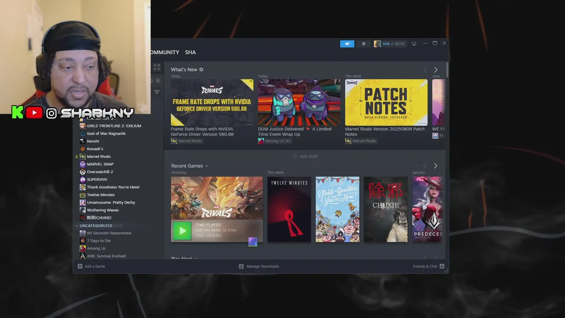Open What's New settings gear
The height and width of the screenshot is (318, 565).
(x=201, y=69)
